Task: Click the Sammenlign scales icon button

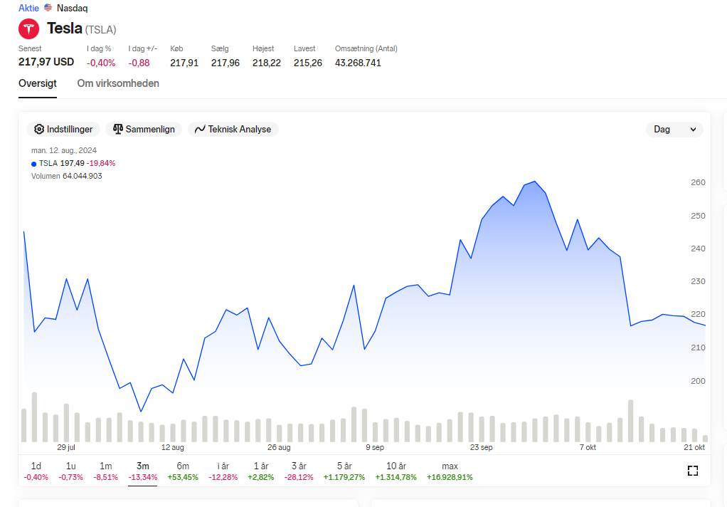Action: click(144, 129)
